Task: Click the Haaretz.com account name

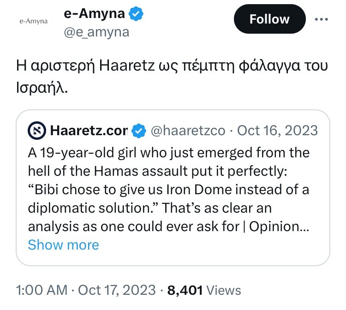Action: pos(88,131)
